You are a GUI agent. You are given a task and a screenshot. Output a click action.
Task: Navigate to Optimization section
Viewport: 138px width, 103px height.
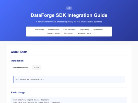[98, 30]
